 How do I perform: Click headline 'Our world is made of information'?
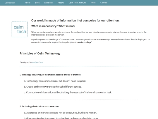(75, 21)
